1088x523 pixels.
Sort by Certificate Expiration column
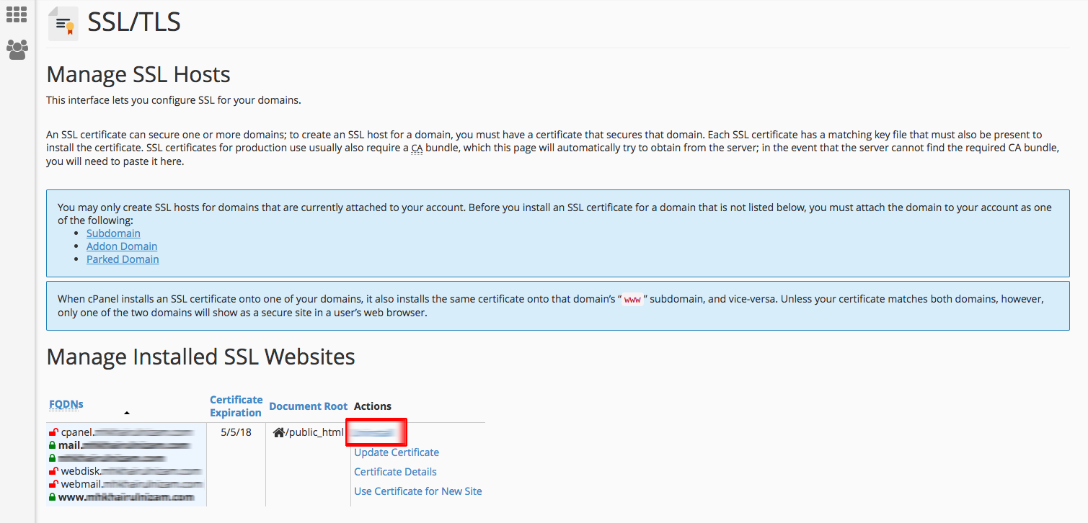pyautogui.click(x=236, y=406)
